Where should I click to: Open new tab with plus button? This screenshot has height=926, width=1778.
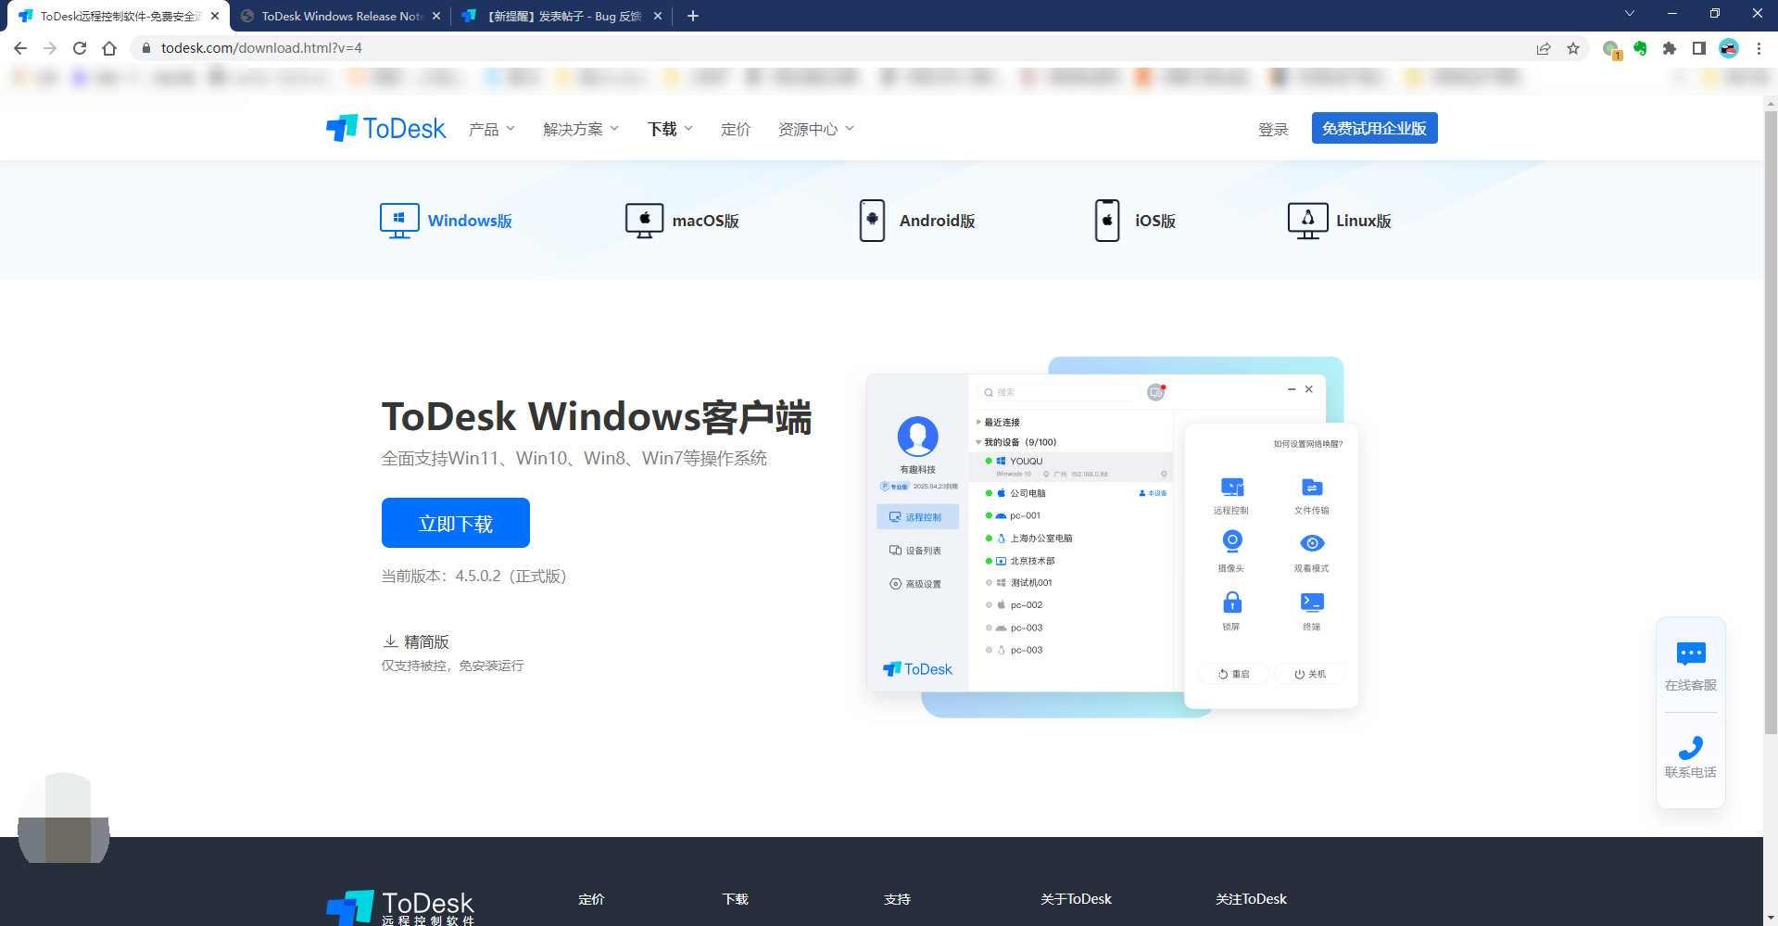click(693, 16)
